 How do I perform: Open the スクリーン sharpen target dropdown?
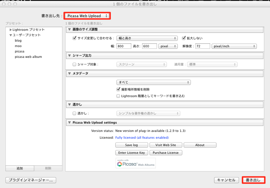click(x=141, y=64)
